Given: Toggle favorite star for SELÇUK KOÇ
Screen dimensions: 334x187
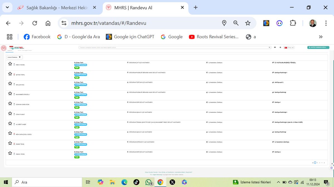Looking at the screenshot, I should pos(10,84).
